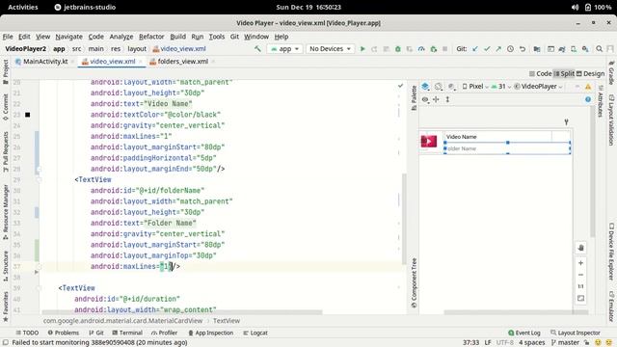The height and width of the screenshot is (347, 617).
Task: Open the Project Structure icon
Action: click(537, 49)
